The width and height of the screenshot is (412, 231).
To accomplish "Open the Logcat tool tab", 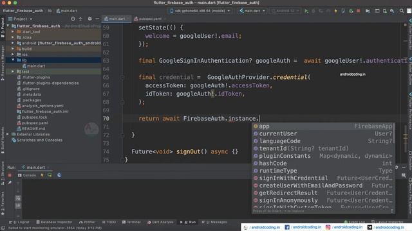I will tap(19, 222).
